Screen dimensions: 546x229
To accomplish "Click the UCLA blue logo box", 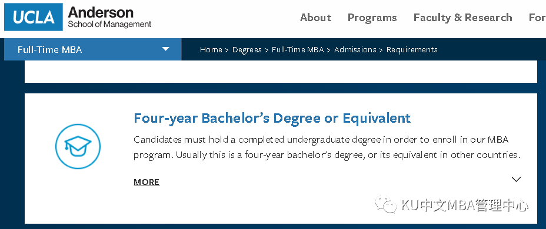I will [34, 17].
